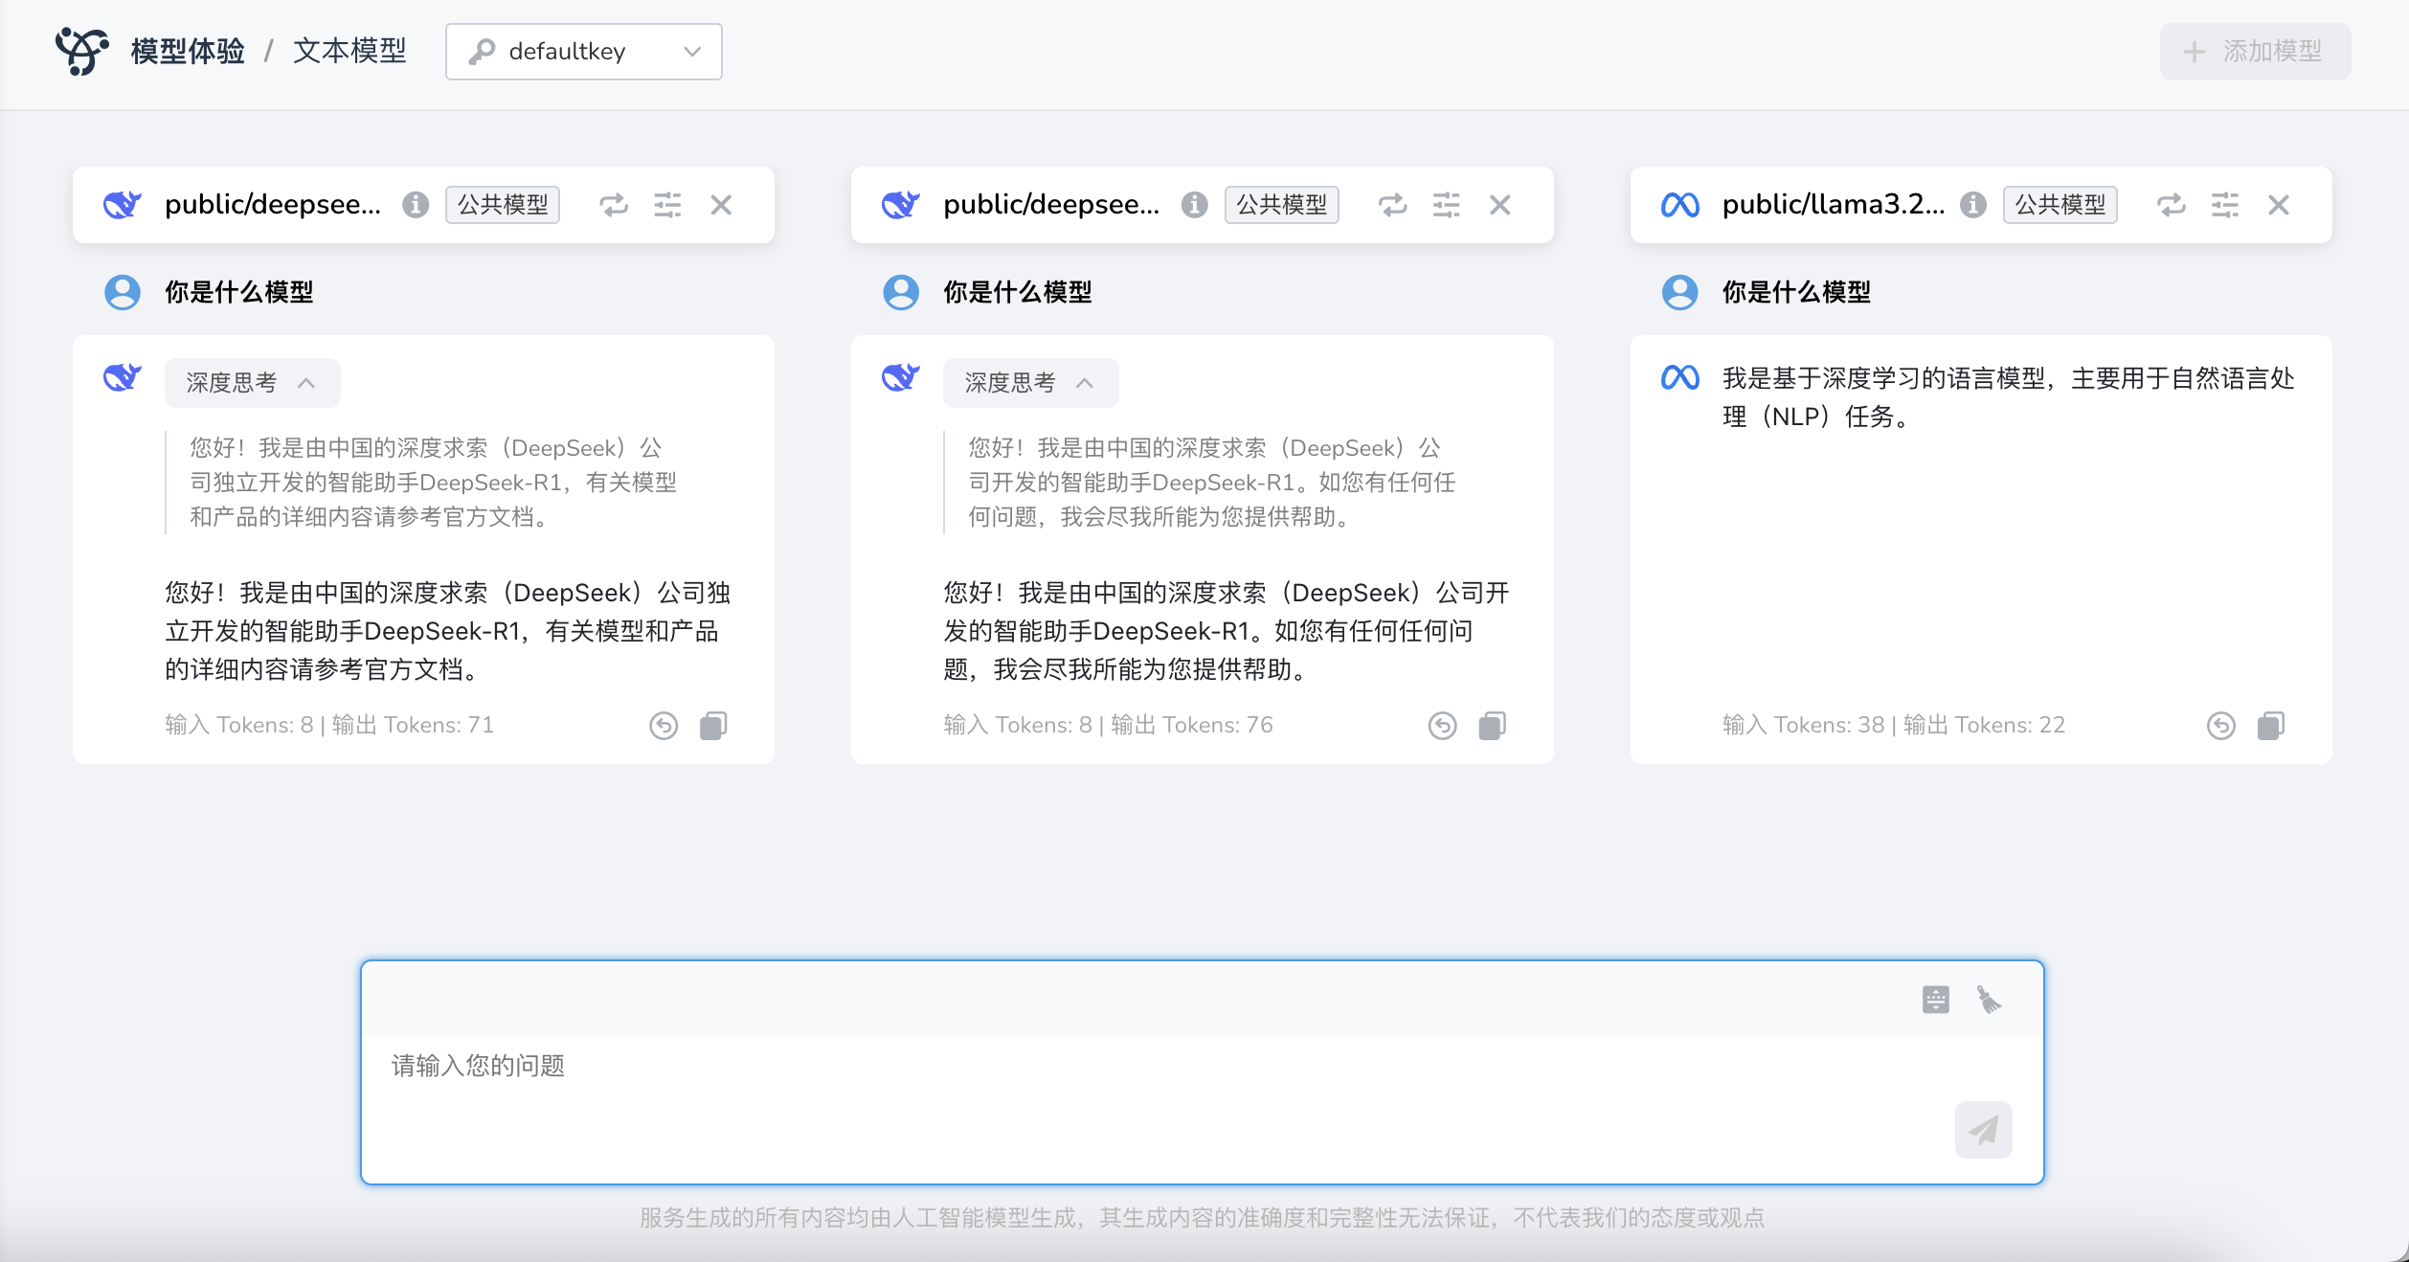
Task: Regenerate the second DeepSeek model's response
Action: pyautogui.click(x=1393, y=205)
